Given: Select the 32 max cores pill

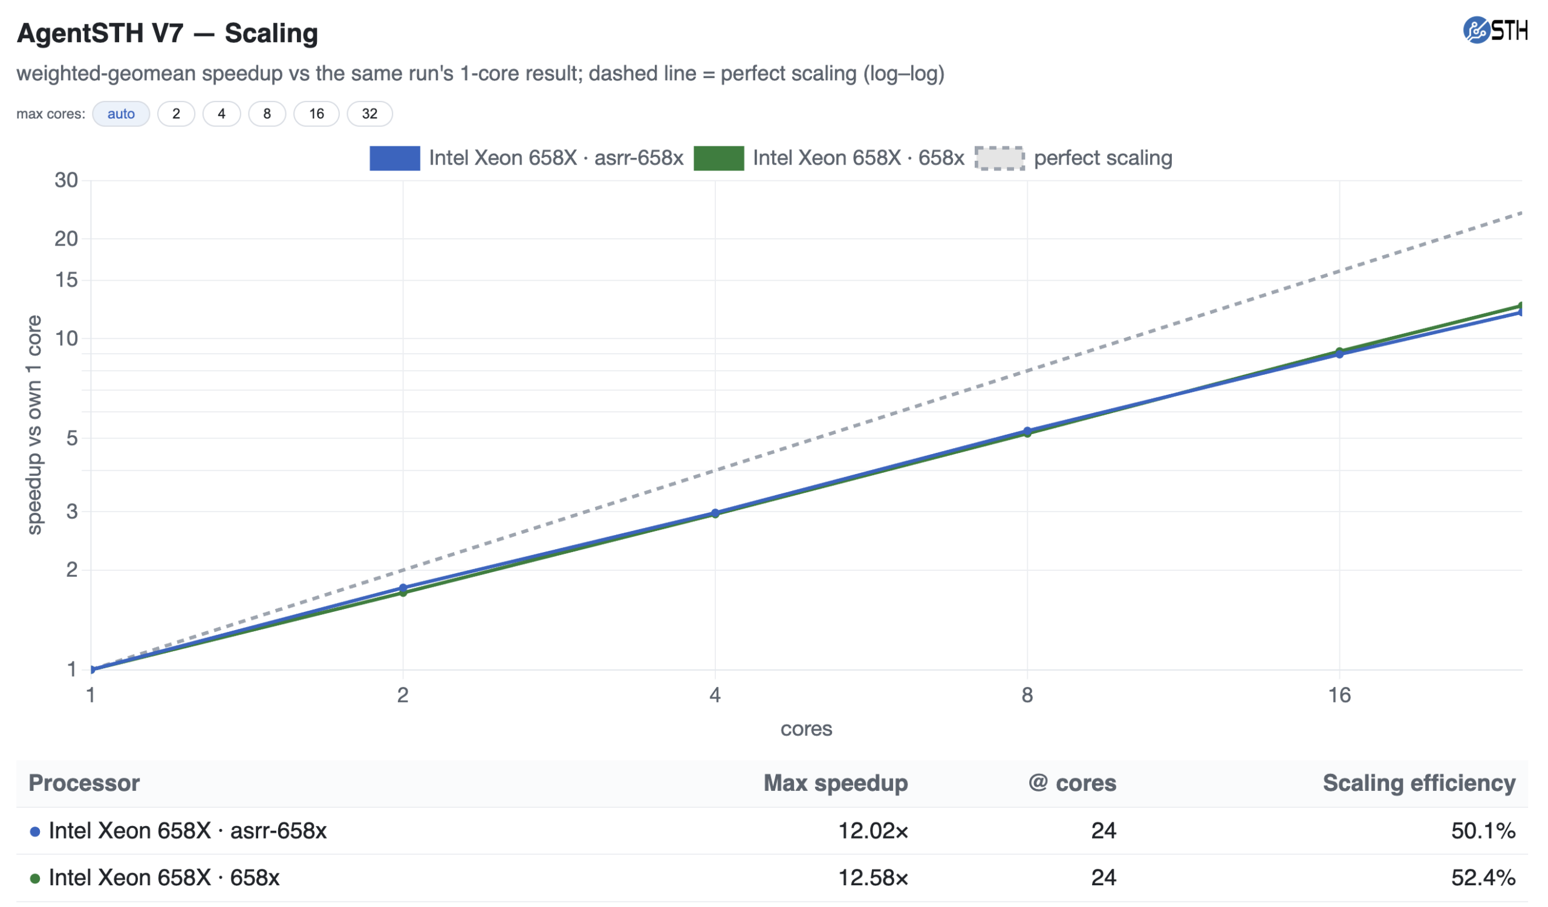Looking at the screenshot, I should coord(370,114).
